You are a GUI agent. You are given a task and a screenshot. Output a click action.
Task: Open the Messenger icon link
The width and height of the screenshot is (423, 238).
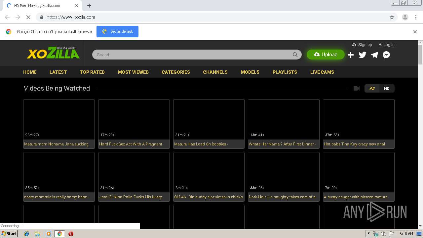coord(386,55)
